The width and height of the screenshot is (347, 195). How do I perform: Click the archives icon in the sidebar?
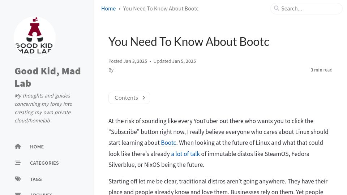point(18,194)
